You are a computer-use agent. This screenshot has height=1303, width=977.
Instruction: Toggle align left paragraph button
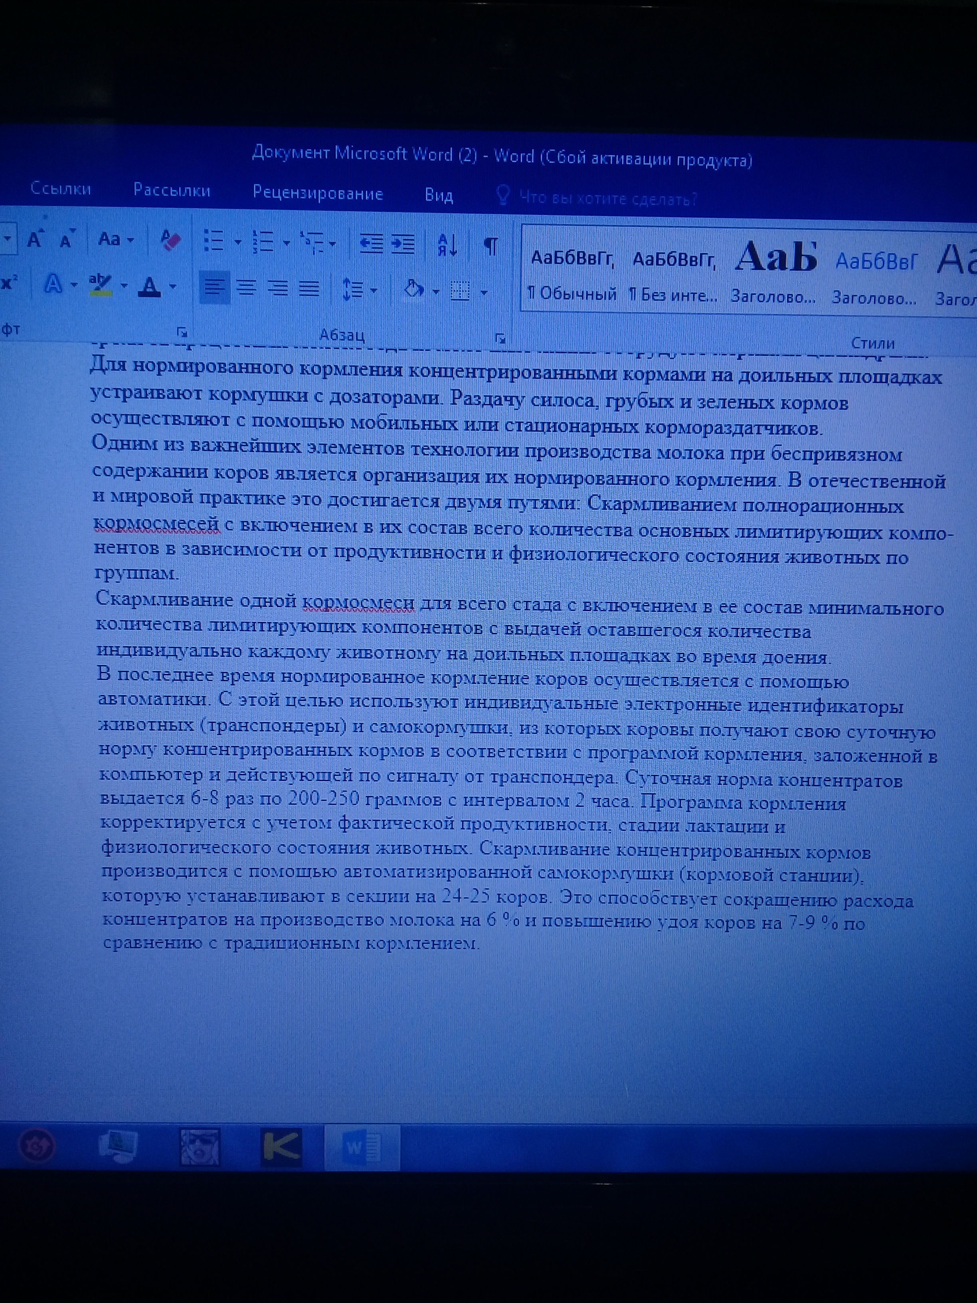pos(215,287)
